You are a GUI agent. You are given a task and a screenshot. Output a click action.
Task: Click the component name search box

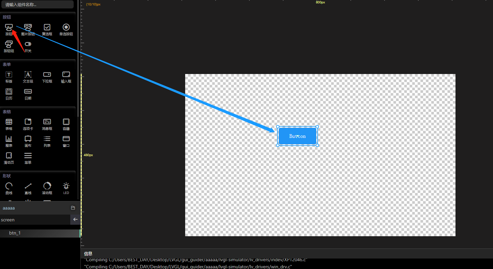(37, 4)
